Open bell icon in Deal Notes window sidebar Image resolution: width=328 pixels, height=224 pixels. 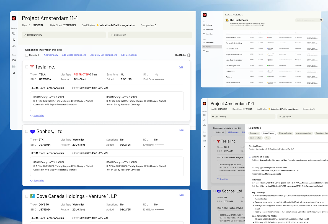coord(204,146)
